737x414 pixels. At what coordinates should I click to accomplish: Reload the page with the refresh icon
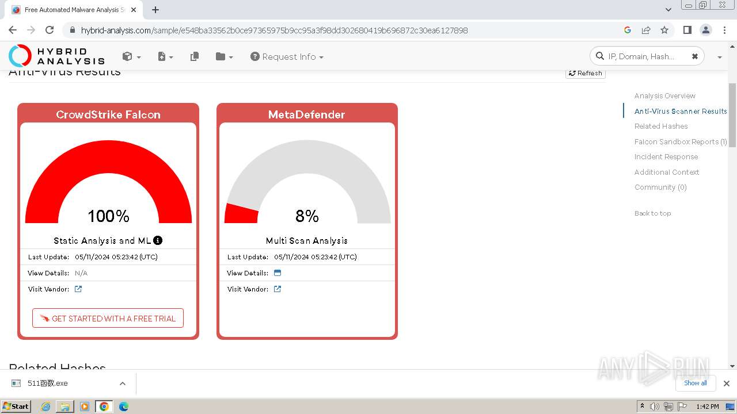click(x=50, y=30)
